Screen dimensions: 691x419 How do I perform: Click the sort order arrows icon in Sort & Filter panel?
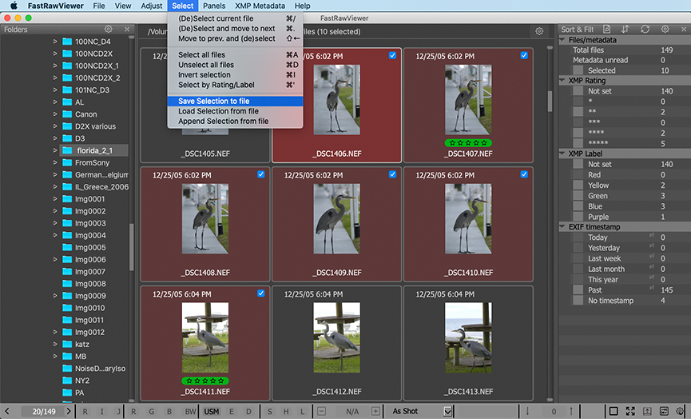click(x=625, y=30)
